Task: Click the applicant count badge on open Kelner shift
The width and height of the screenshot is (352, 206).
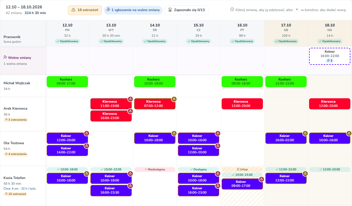Action: click(x=330, y=60)
